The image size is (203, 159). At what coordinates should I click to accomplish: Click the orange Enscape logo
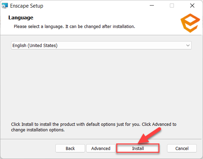[190, 23]
